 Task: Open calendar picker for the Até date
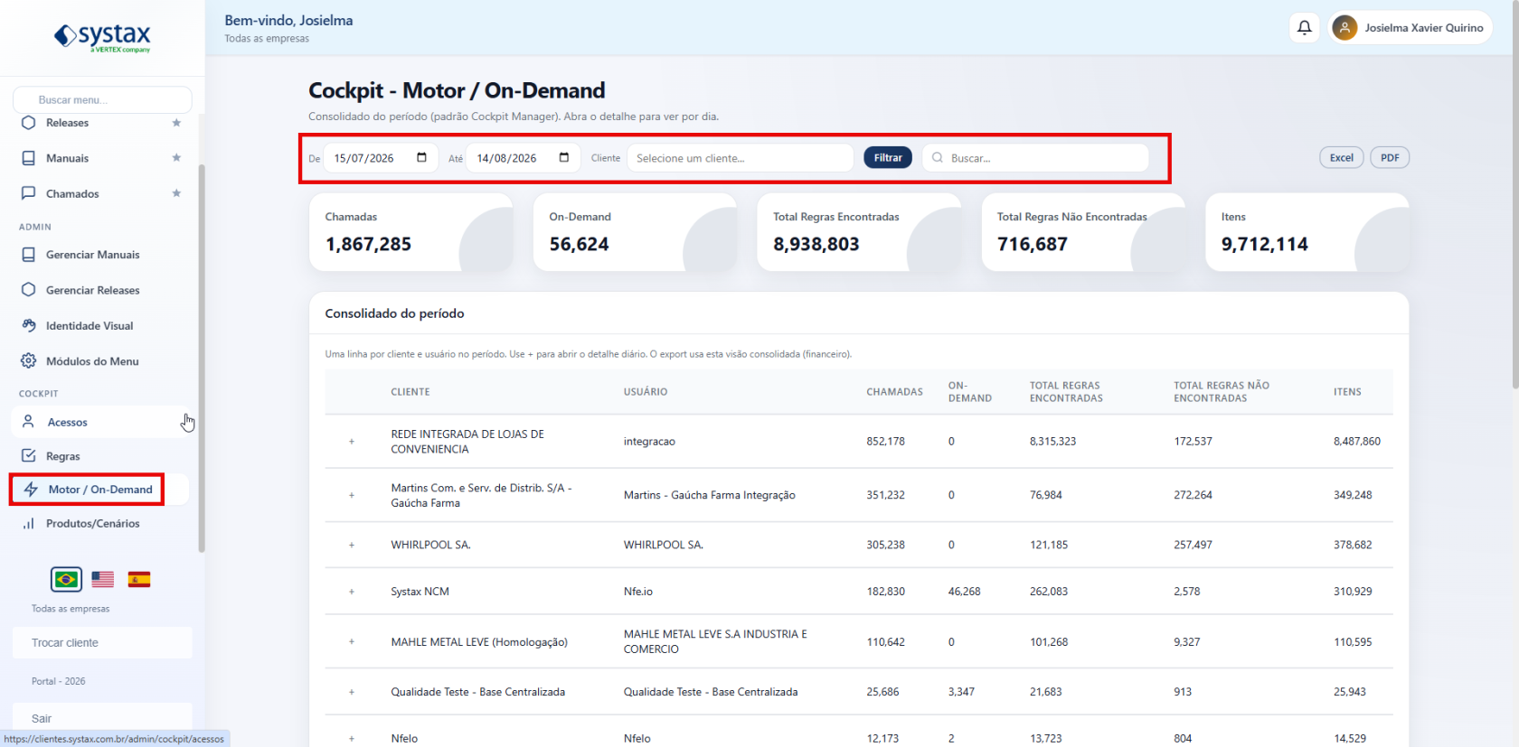point(564,157)
